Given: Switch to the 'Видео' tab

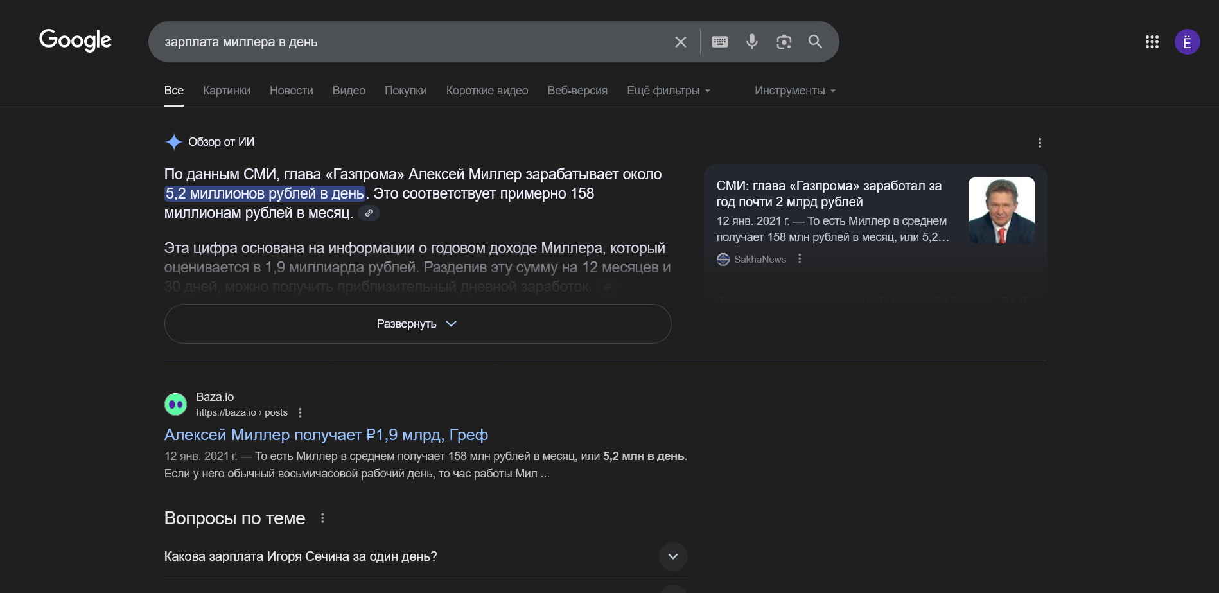Looking at the screenshot, I should click(349, 91).
